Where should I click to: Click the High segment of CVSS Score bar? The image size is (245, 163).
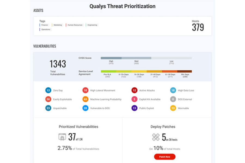point(111,58)
